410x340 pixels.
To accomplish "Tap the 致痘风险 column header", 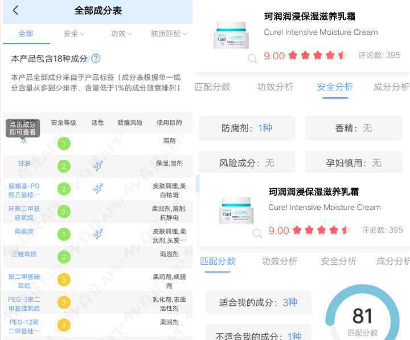I will coord(130,123).
